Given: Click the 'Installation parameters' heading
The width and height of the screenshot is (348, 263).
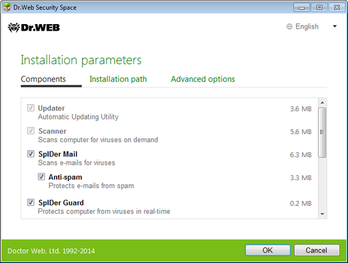Looking at the screenshot, I should (81, 60).
